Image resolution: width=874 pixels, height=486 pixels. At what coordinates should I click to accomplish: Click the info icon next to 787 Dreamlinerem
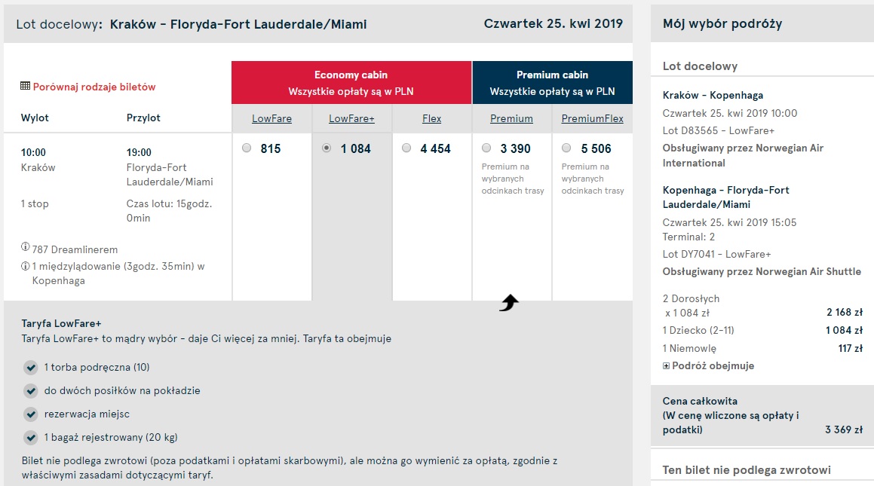[x=25, y=246]
